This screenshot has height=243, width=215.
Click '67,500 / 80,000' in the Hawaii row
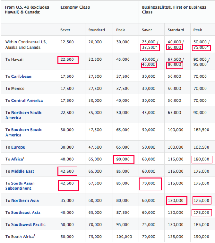point(176,62)
